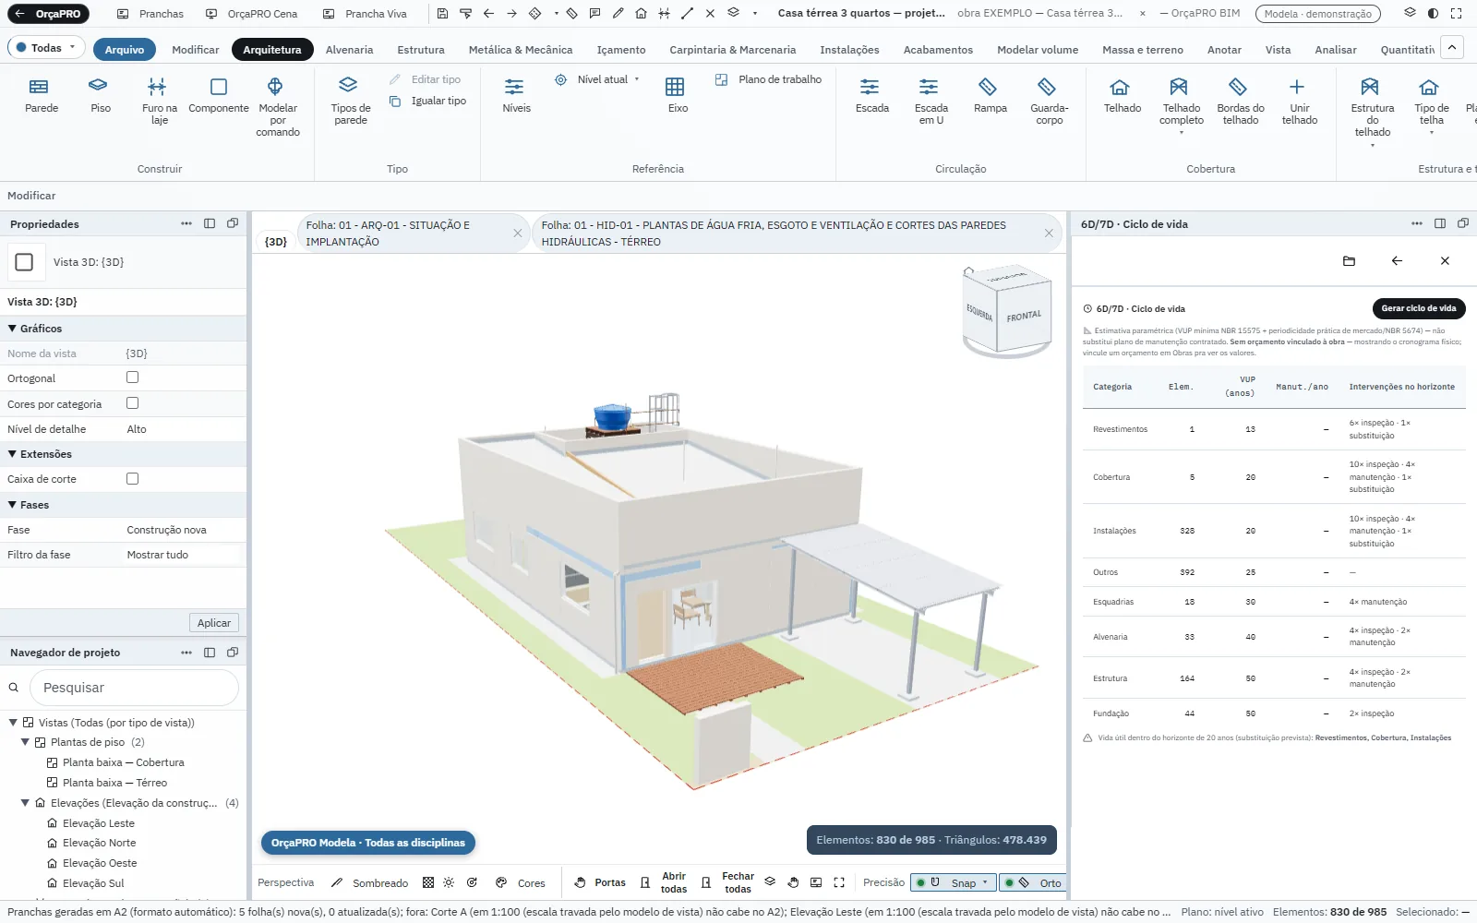Open Tipos de parede
This screenshot has width=1477, height=923.
pos(350,102)
